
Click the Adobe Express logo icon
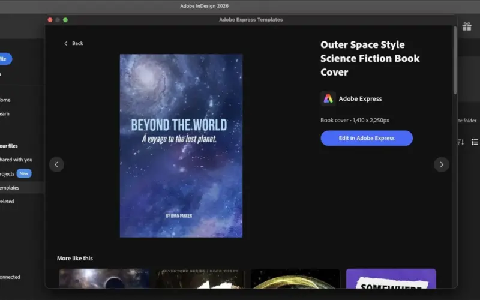pyautogui.click(x=328, y=98)
